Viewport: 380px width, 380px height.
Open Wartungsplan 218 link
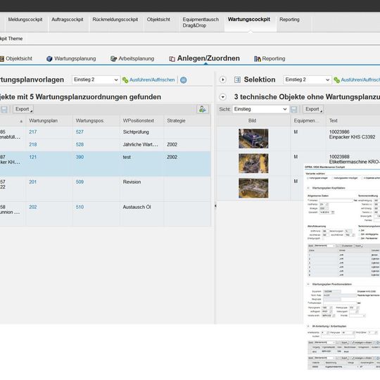(32, 145)
